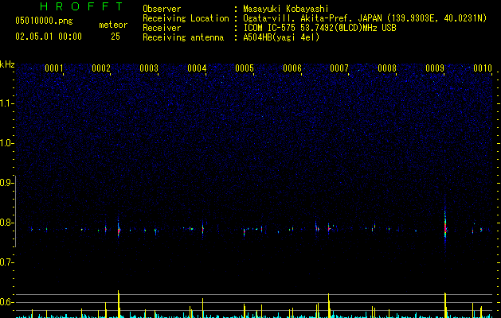
Task: Click the Receiving Location label
Action: pyautogui.click(x=186, y=18)
